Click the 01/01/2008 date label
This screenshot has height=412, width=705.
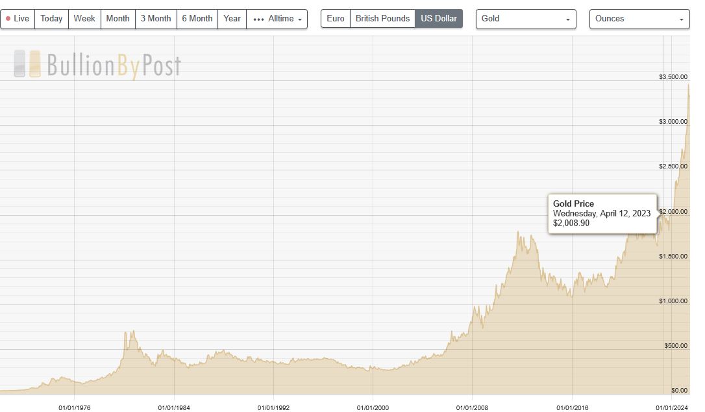tap(472, 408)
